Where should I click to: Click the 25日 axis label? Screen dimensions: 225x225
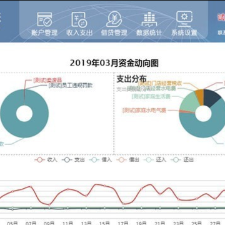[x=197, y=223]
